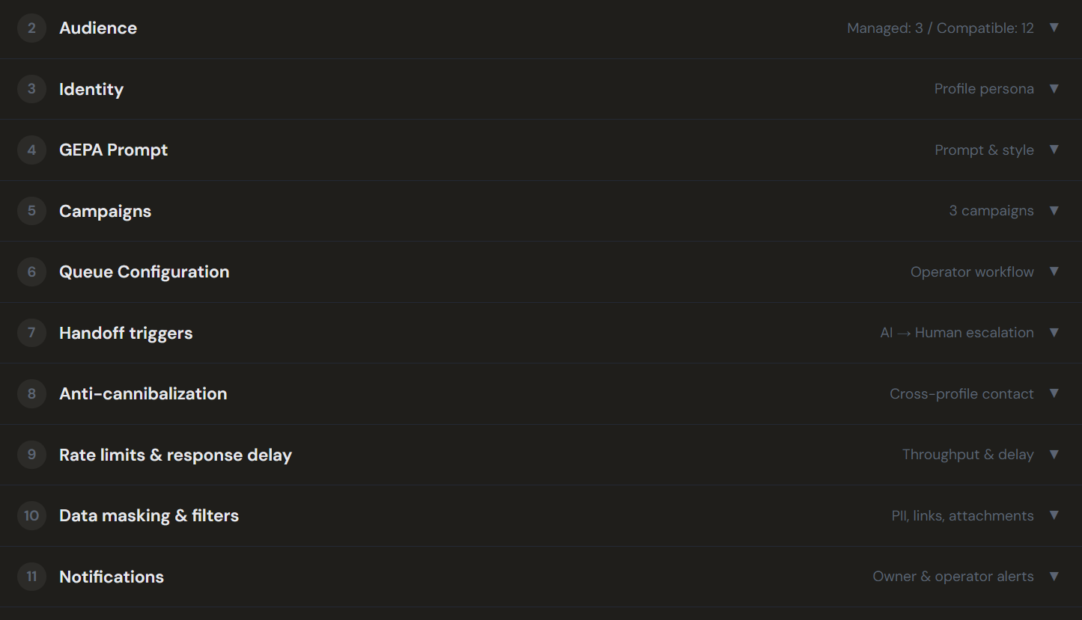Open Rate limits & response delay section

click(x=175, y=455)
